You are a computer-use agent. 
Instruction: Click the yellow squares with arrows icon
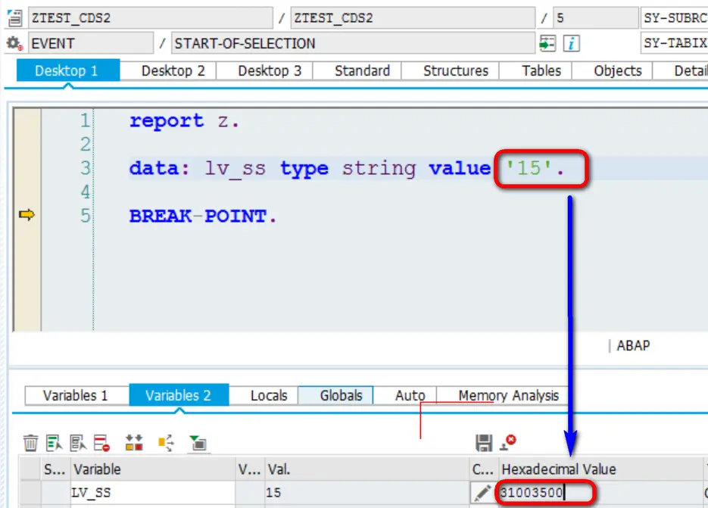coord(166,443)
